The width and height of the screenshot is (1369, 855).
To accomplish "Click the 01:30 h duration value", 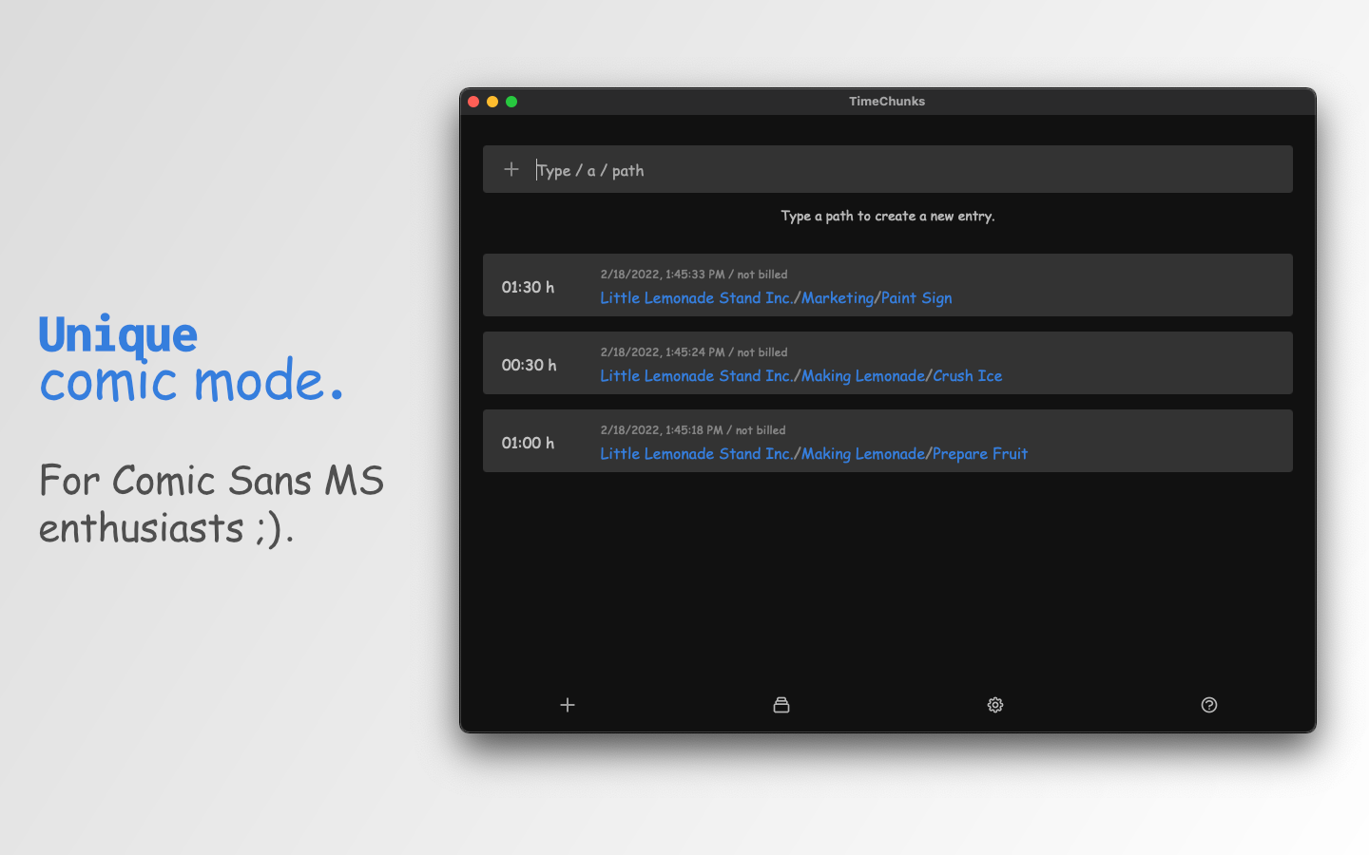I will [528, 287].
